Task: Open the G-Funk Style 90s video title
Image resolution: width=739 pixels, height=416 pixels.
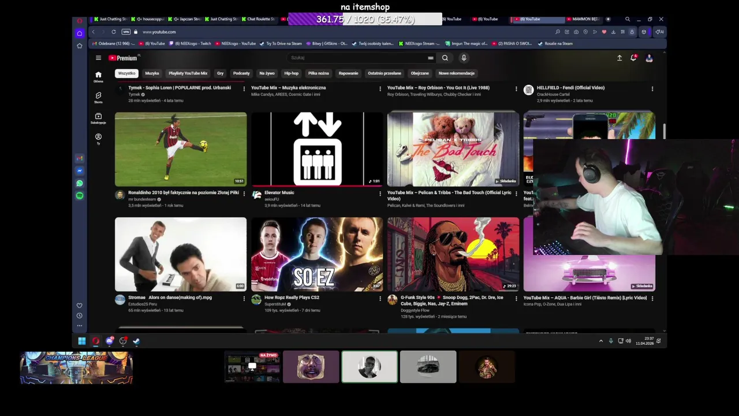Action: tap(453, 300)
